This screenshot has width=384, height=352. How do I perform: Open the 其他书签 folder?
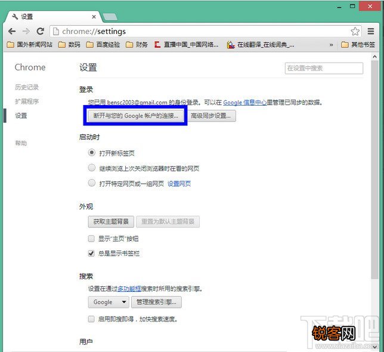pos(358,45)
